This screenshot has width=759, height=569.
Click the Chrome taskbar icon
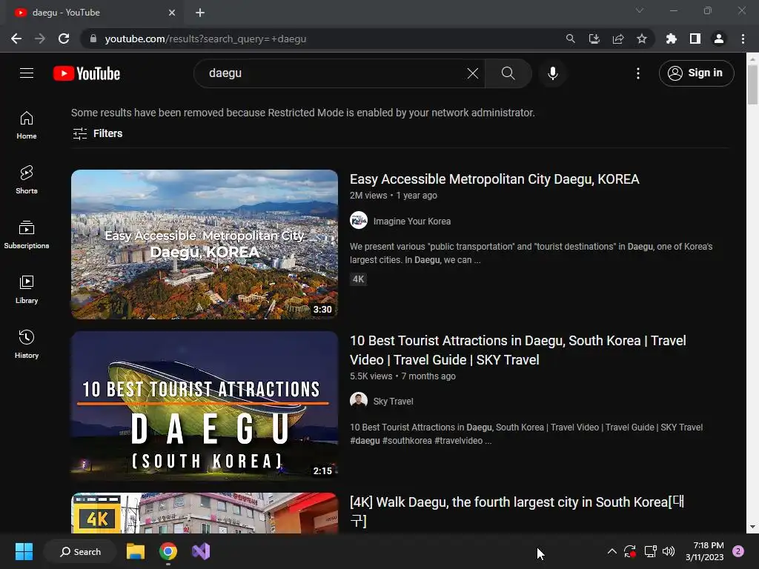168,551
